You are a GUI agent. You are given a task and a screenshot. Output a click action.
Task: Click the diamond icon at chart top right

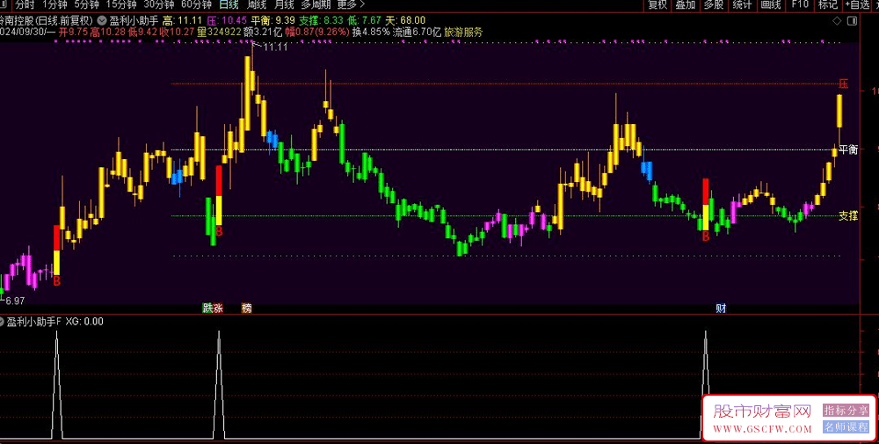point(837,21)
